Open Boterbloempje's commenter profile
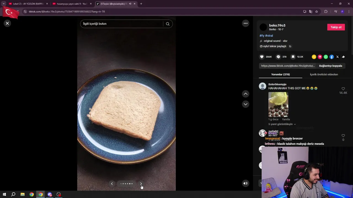The height and width of the screenshot is (198, 353). (x=263, y=86)
